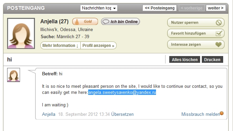233x131 pixels.
Task: Go to next message with weiter >
Action: [x=216, y=8]
